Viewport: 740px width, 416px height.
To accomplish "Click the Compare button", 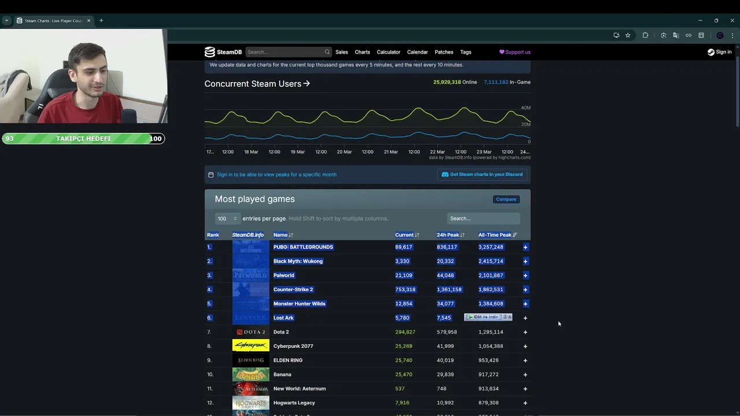I will (x=506, y=199).
